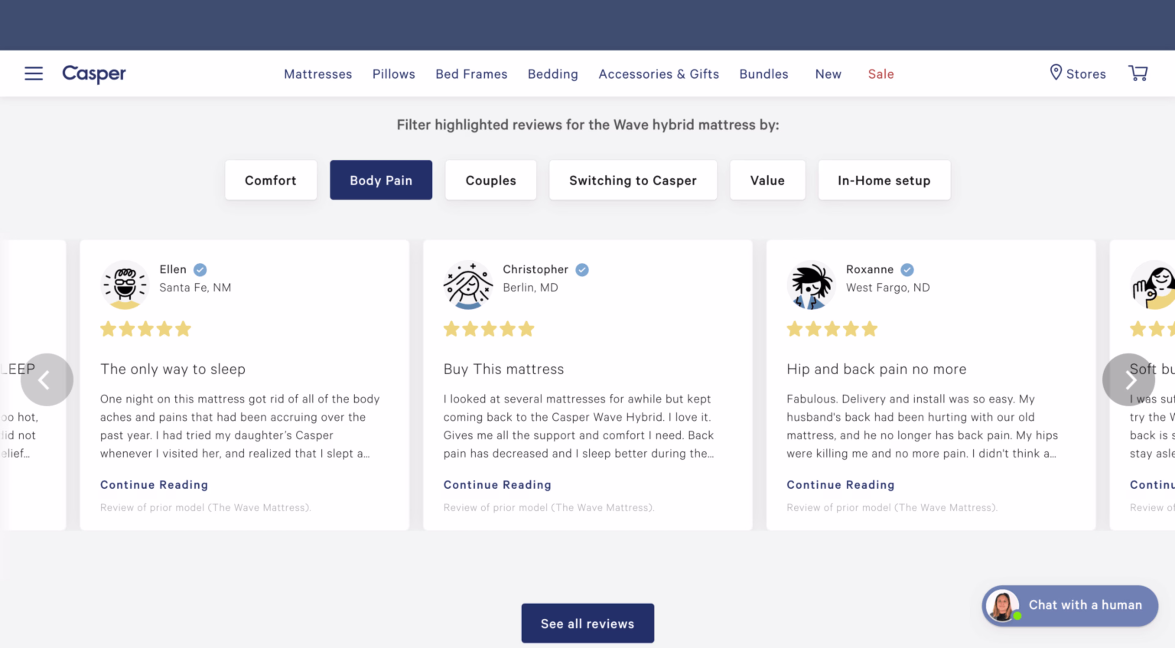Click Roxanne's five-star rating
The width and height of the screenshot is (1175, 648).
832,329
